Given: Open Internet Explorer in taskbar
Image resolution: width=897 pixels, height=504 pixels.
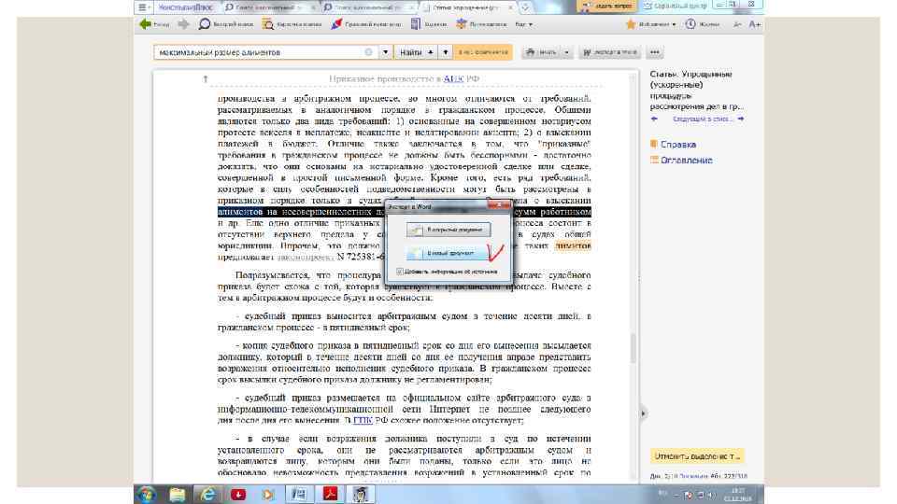Looking at the screenshot, I should pos(207,495).
